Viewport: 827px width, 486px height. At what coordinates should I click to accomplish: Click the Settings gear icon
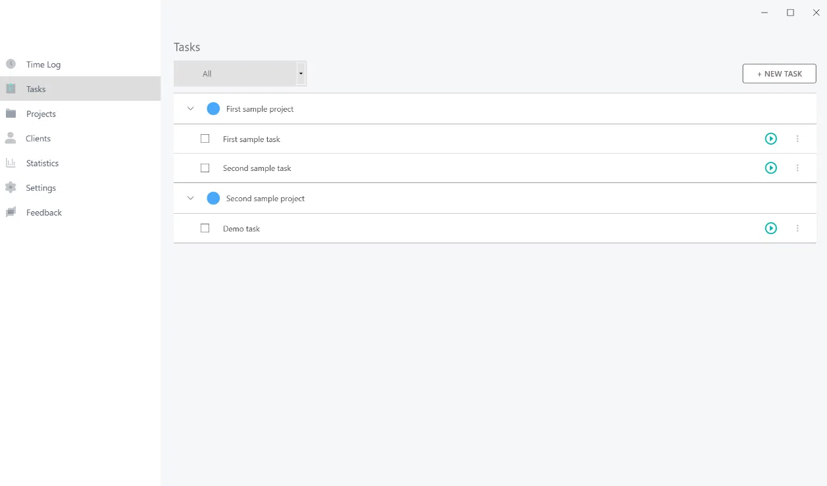(x=11, y=187)
